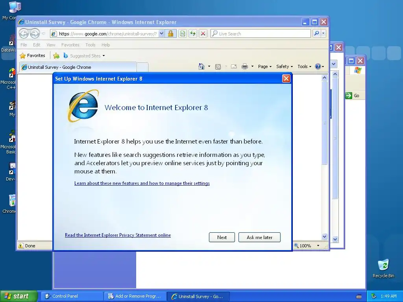The width and height of the screenshot is (403, 302).
Task: Open the Page command menu
Action: point(265,66)
